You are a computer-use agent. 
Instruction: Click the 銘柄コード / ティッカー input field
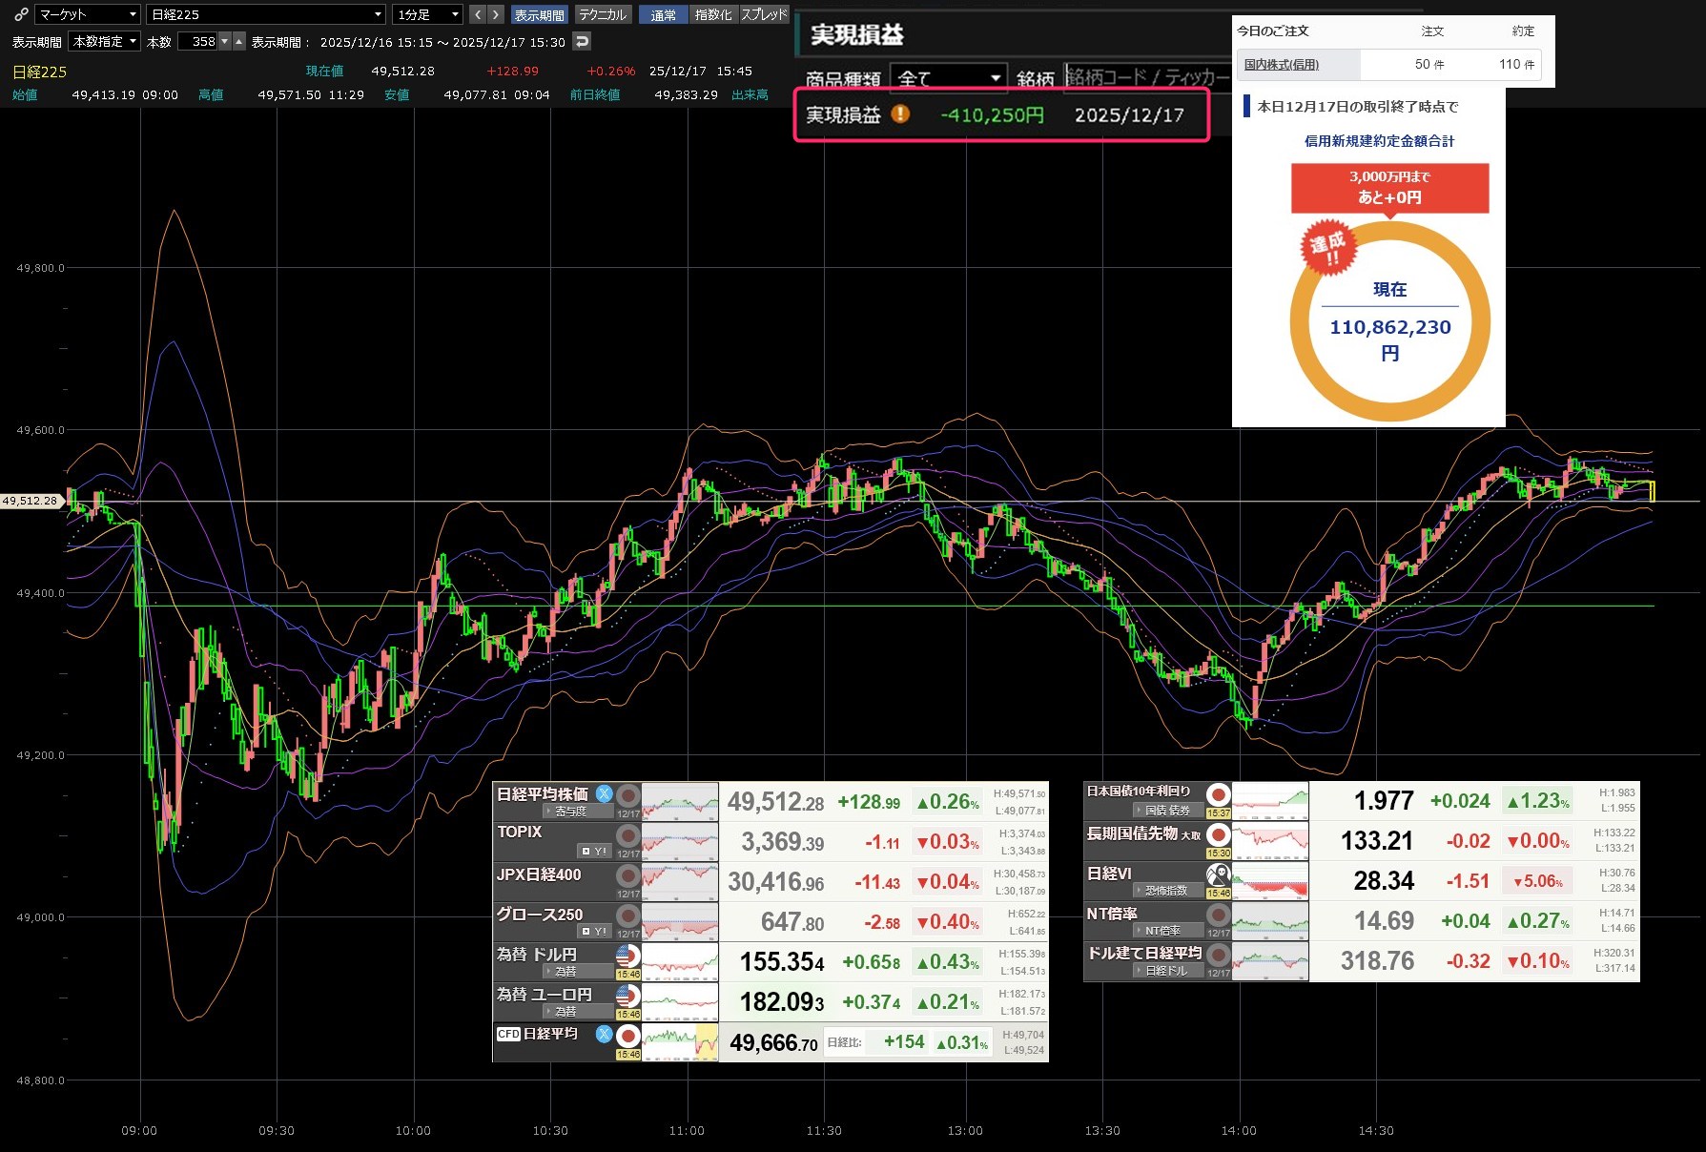point(1145,77)
